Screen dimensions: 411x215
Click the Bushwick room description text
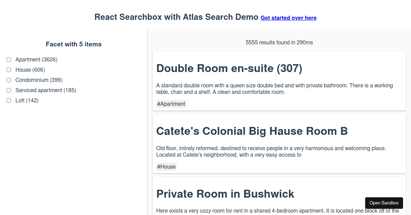click(274, 211)
